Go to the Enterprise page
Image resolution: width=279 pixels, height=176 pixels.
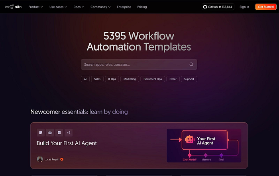[124, 7]
